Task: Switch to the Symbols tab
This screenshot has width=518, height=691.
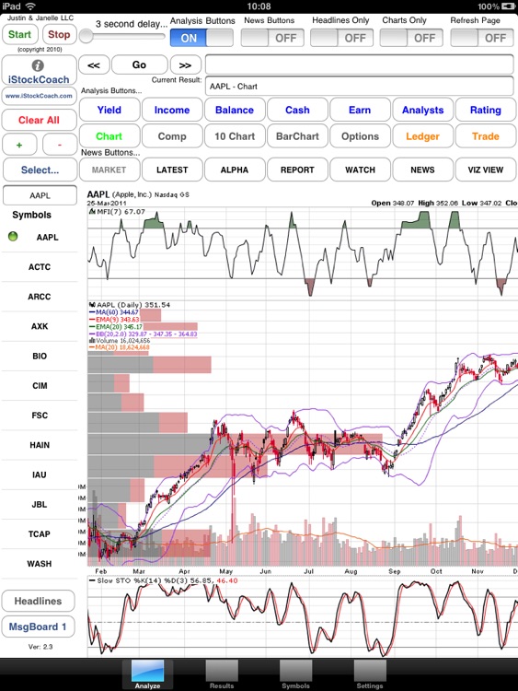Action: pyautogui.click(x=295, y=674)
